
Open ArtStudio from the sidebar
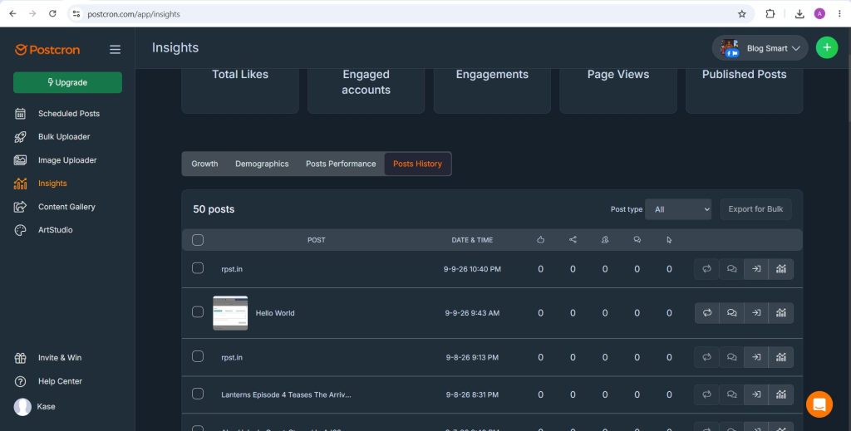55,230
